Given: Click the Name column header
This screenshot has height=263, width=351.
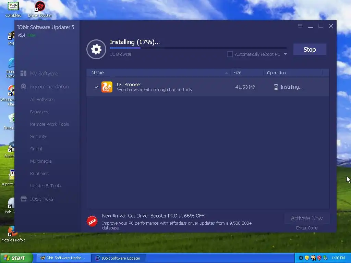Looking at the screenshot, I should point(158,73).
